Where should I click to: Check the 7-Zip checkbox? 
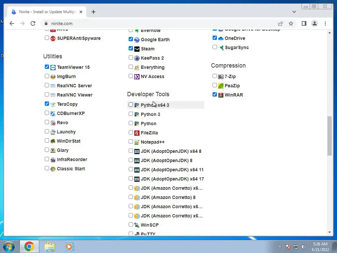(x=215, y=76)
